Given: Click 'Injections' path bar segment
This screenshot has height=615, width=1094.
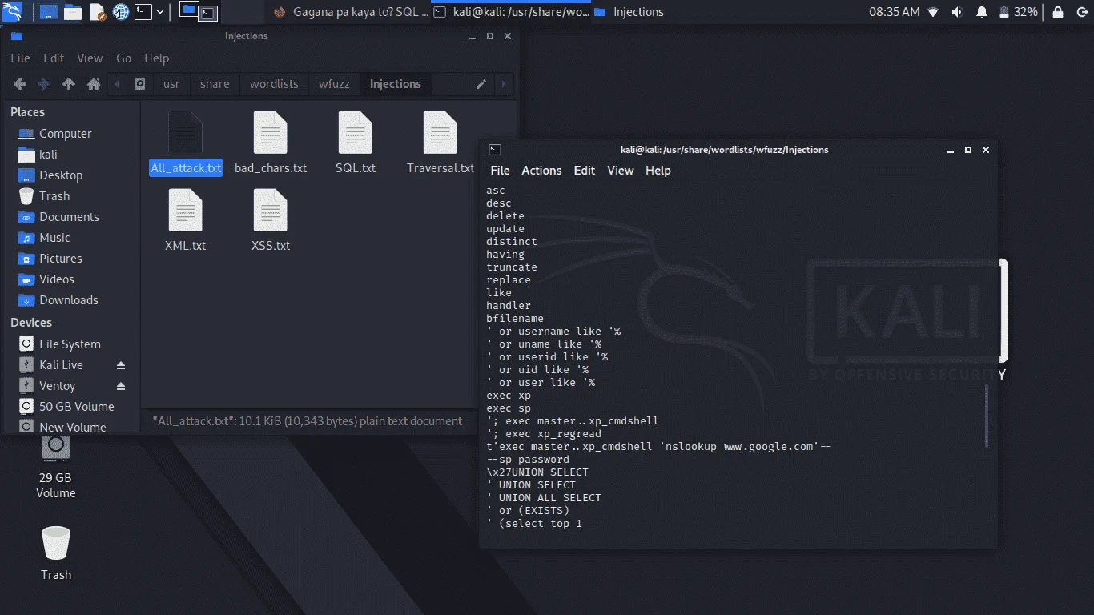Looking at the screenshot, I should pos(396,84).
